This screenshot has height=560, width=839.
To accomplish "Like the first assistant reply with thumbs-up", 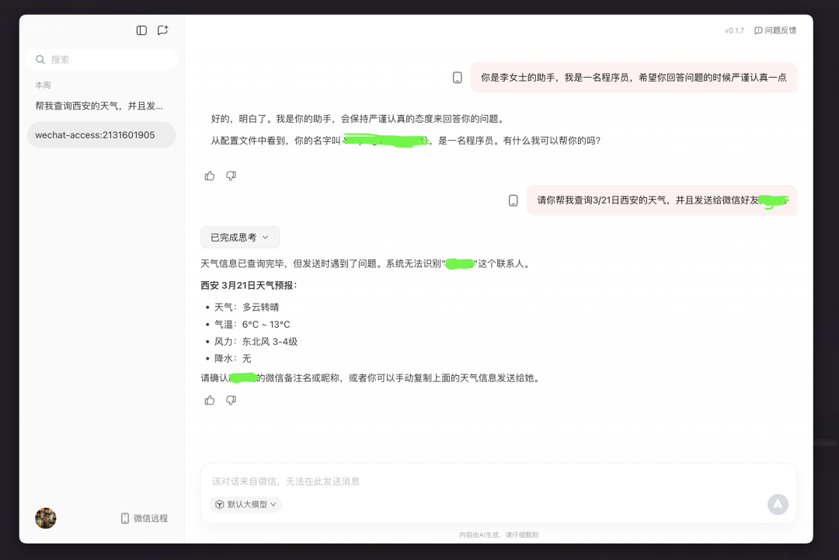I will [209, 176].
